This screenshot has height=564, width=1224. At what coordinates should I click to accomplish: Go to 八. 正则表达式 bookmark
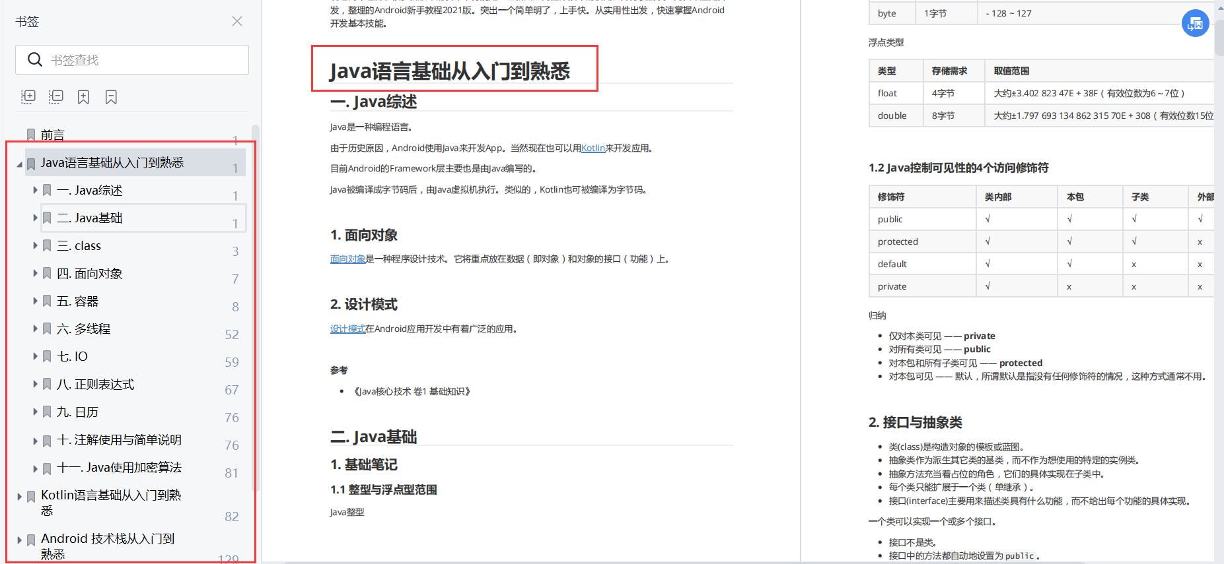coord(96,385)
